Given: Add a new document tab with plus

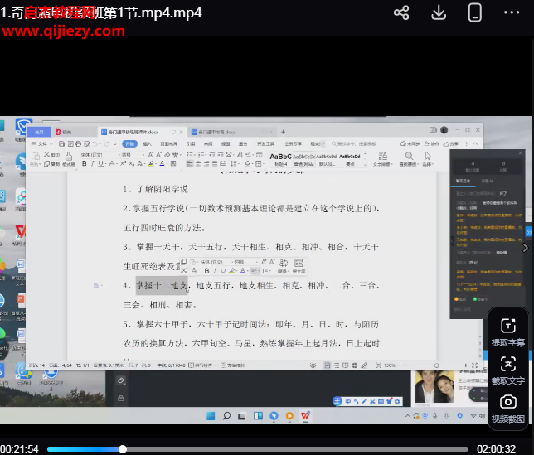Looking at the screenshot, I should coord(283,132).
